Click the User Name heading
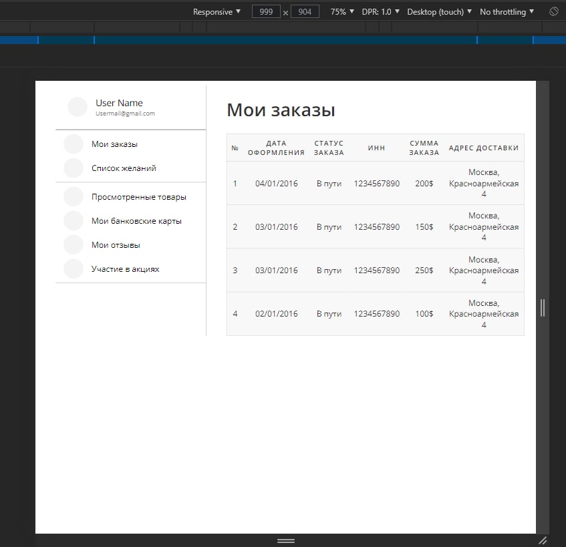The width and height of the screenshot is (566, 547). [119, 103]
